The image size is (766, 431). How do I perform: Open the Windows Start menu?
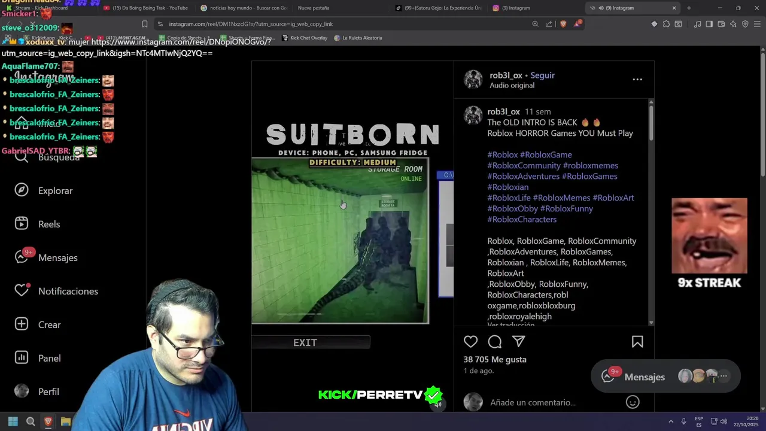13,421
